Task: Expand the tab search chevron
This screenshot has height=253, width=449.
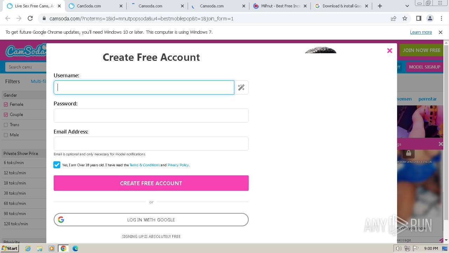Action: pos(407,6)
